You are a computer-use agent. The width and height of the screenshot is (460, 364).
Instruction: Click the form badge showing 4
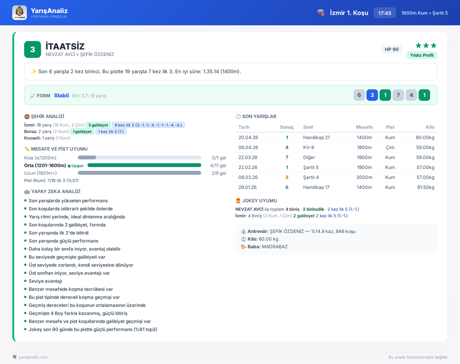411,95
